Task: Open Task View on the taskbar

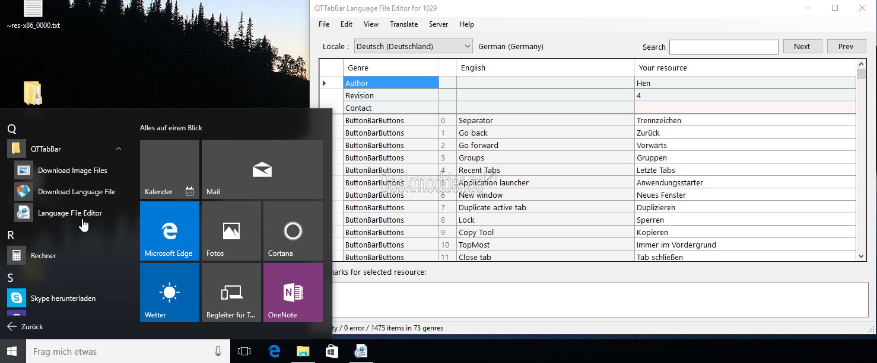Action: click(244, 351)
